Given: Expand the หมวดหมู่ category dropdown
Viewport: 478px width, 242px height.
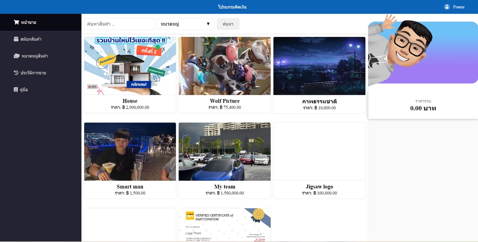Looking at the screenshot, I should pyautogui.click(x=186, y=24).
